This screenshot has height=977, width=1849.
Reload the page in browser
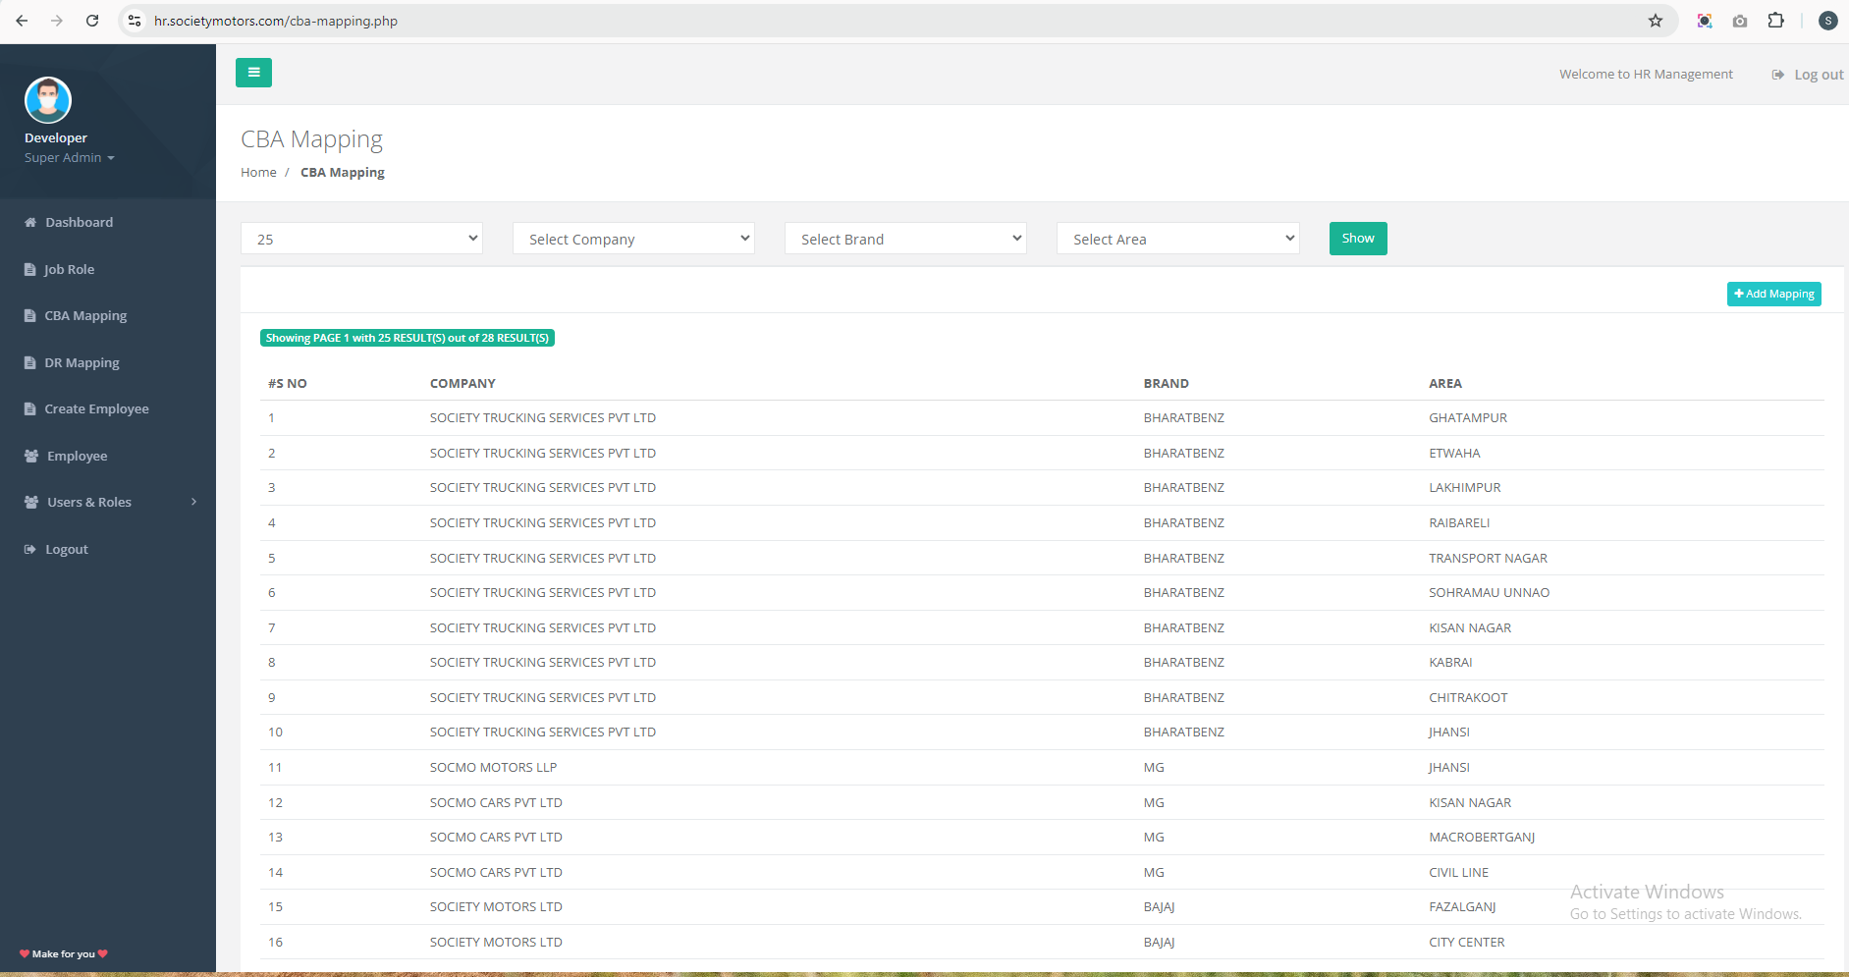coord(92,21)
